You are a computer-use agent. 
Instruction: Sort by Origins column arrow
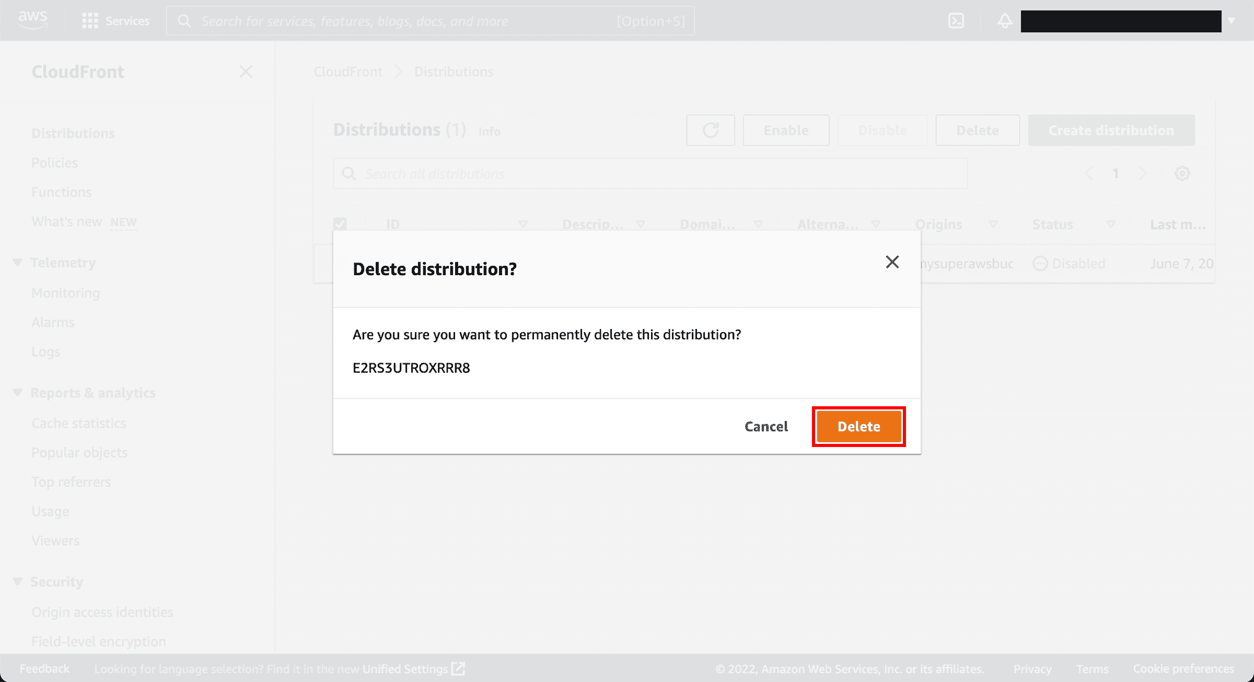(993, 224)
